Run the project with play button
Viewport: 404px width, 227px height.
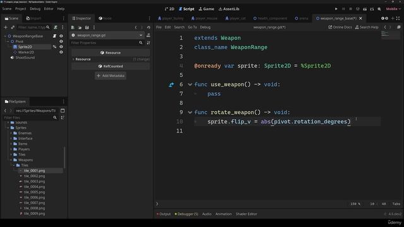tap(336, 9)
